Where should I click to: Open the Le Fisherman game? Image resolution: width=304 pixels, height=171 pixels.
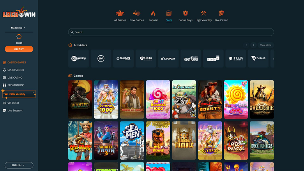click(x=184, y=99)
